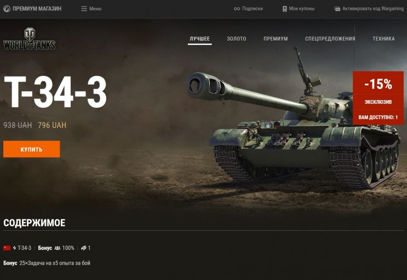407x280 pixels.
Task: Select the Техника tab
Action: coord(383,39)
